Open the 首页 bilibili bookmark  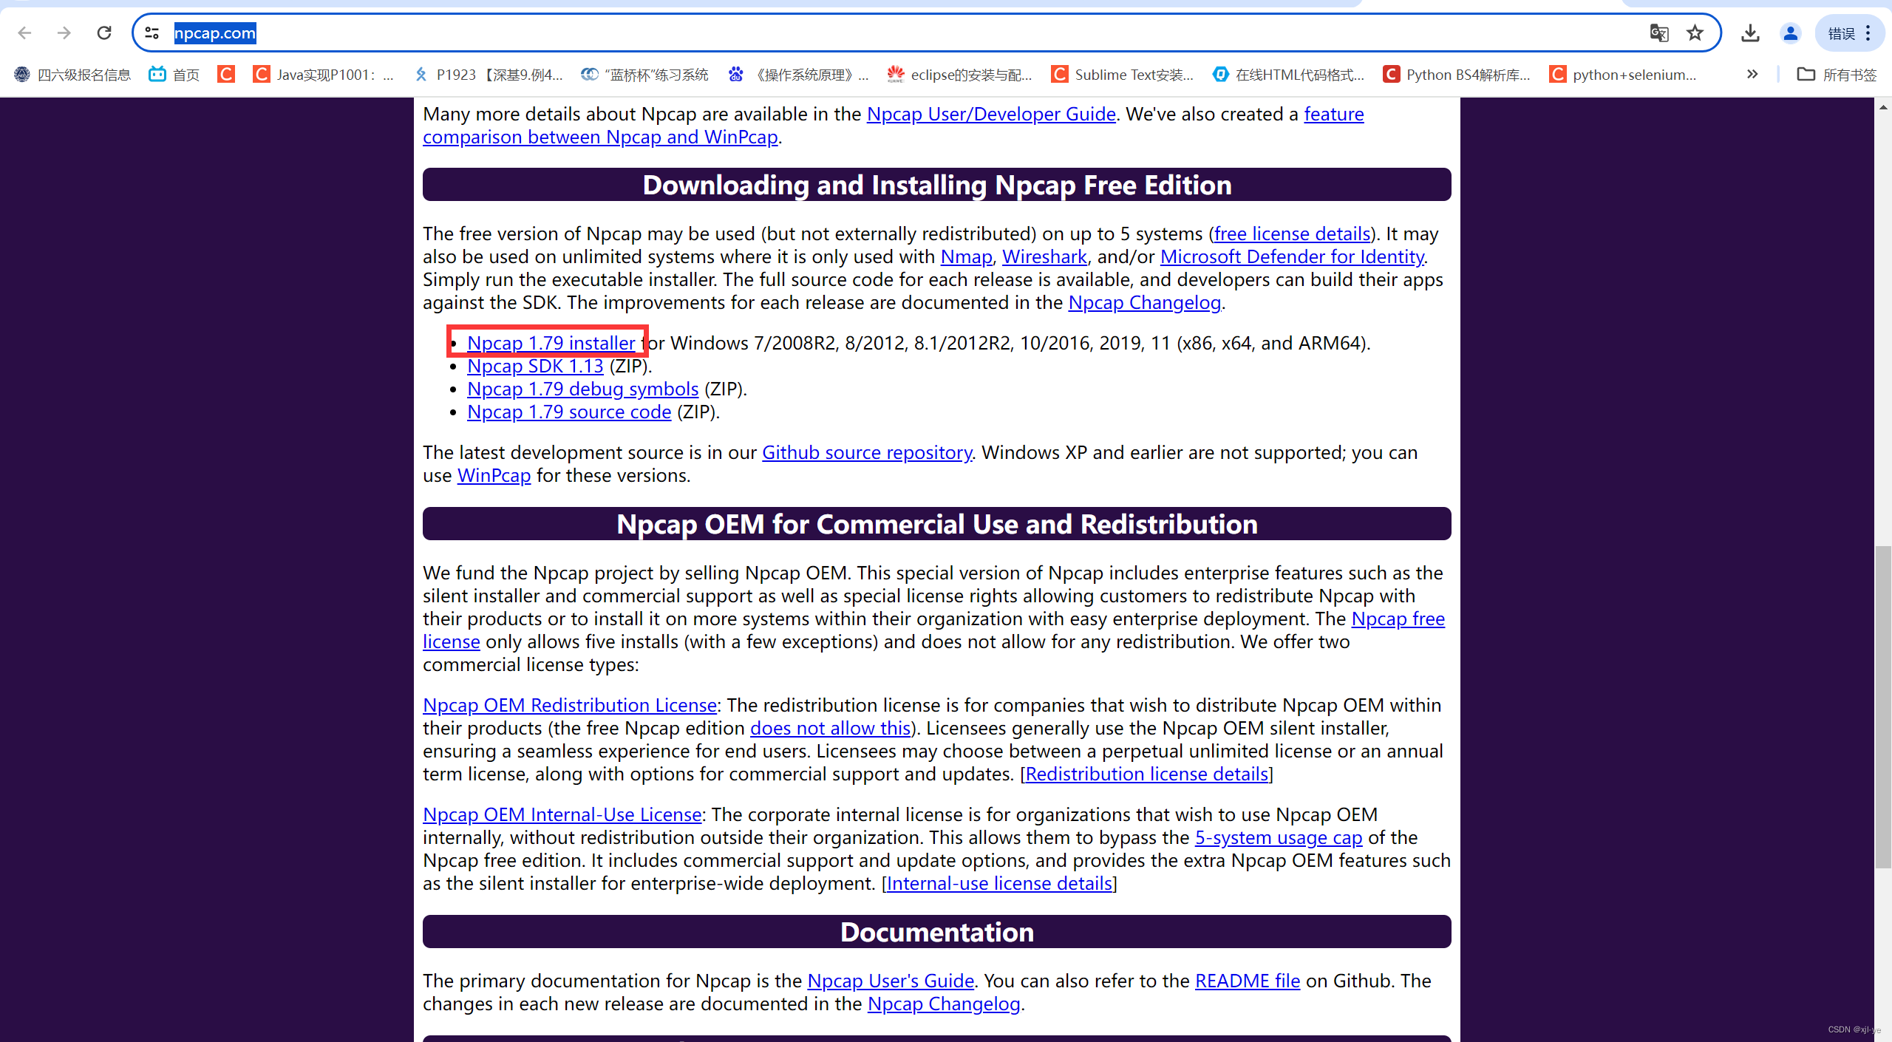(x=174, y=75)
